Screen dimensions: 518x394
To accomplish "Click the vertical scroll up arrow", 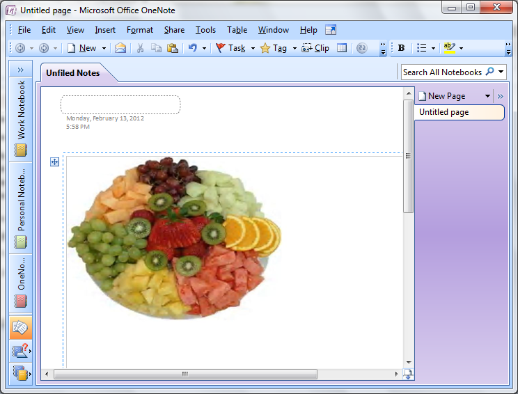I will pos(409,93).
